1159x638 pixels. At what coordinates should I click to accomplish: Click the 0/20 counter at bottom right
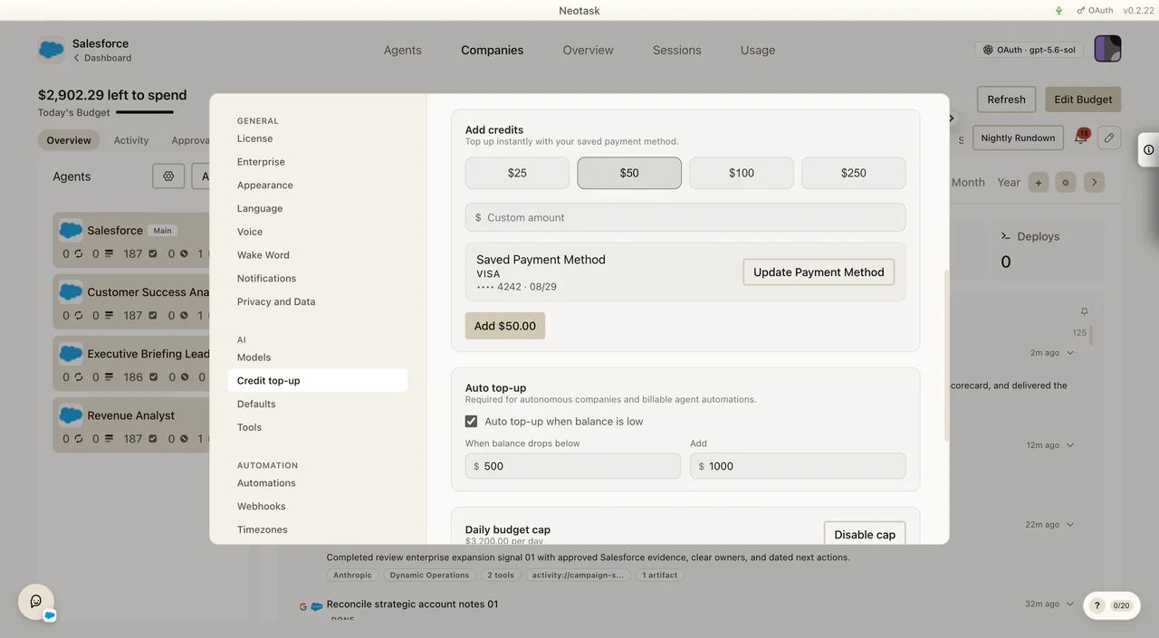(1121, 605)
